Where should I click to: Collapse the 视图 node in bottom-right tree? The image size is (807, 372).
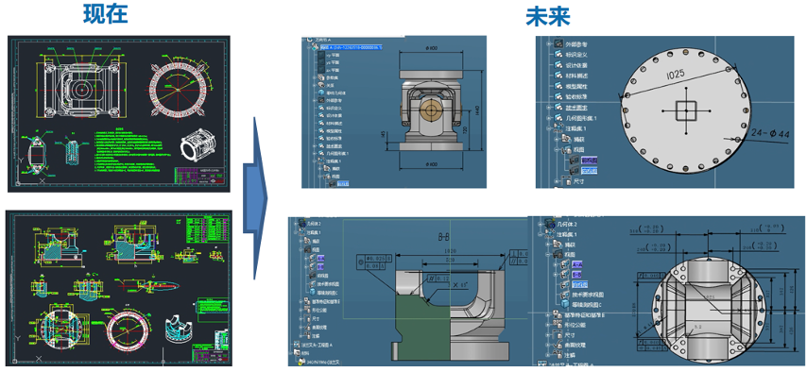point(548,255)
